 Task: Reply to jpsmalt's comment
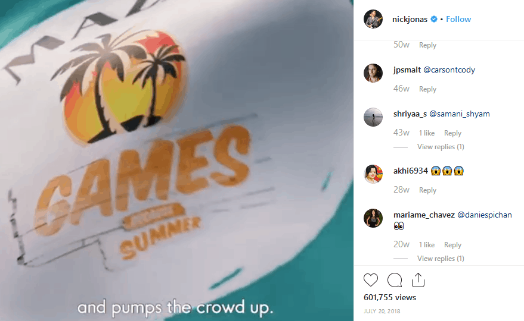click(x=428, y=89)
